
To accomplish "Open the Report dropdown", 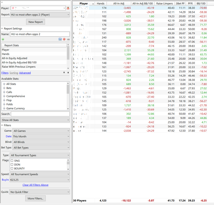I will tap(40, 15).
